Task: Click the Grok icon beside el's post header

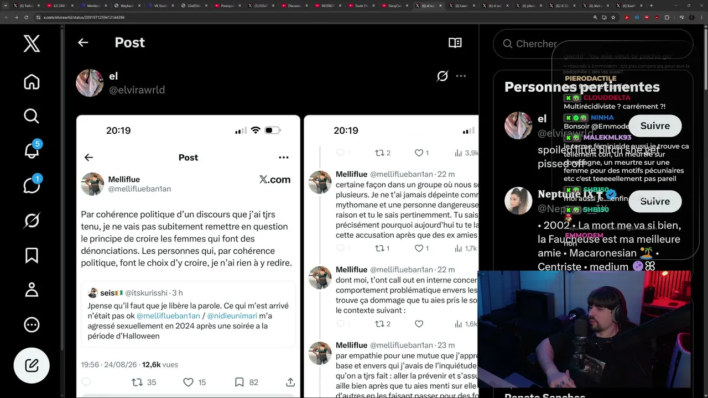Action: tap(442, 76)
